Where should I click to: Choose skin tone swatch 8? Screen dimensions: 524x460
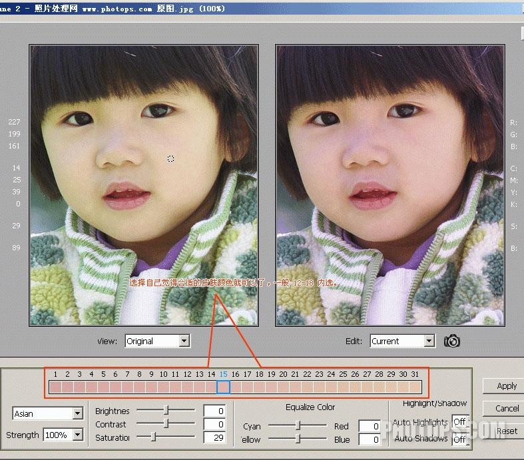point(139,387)
